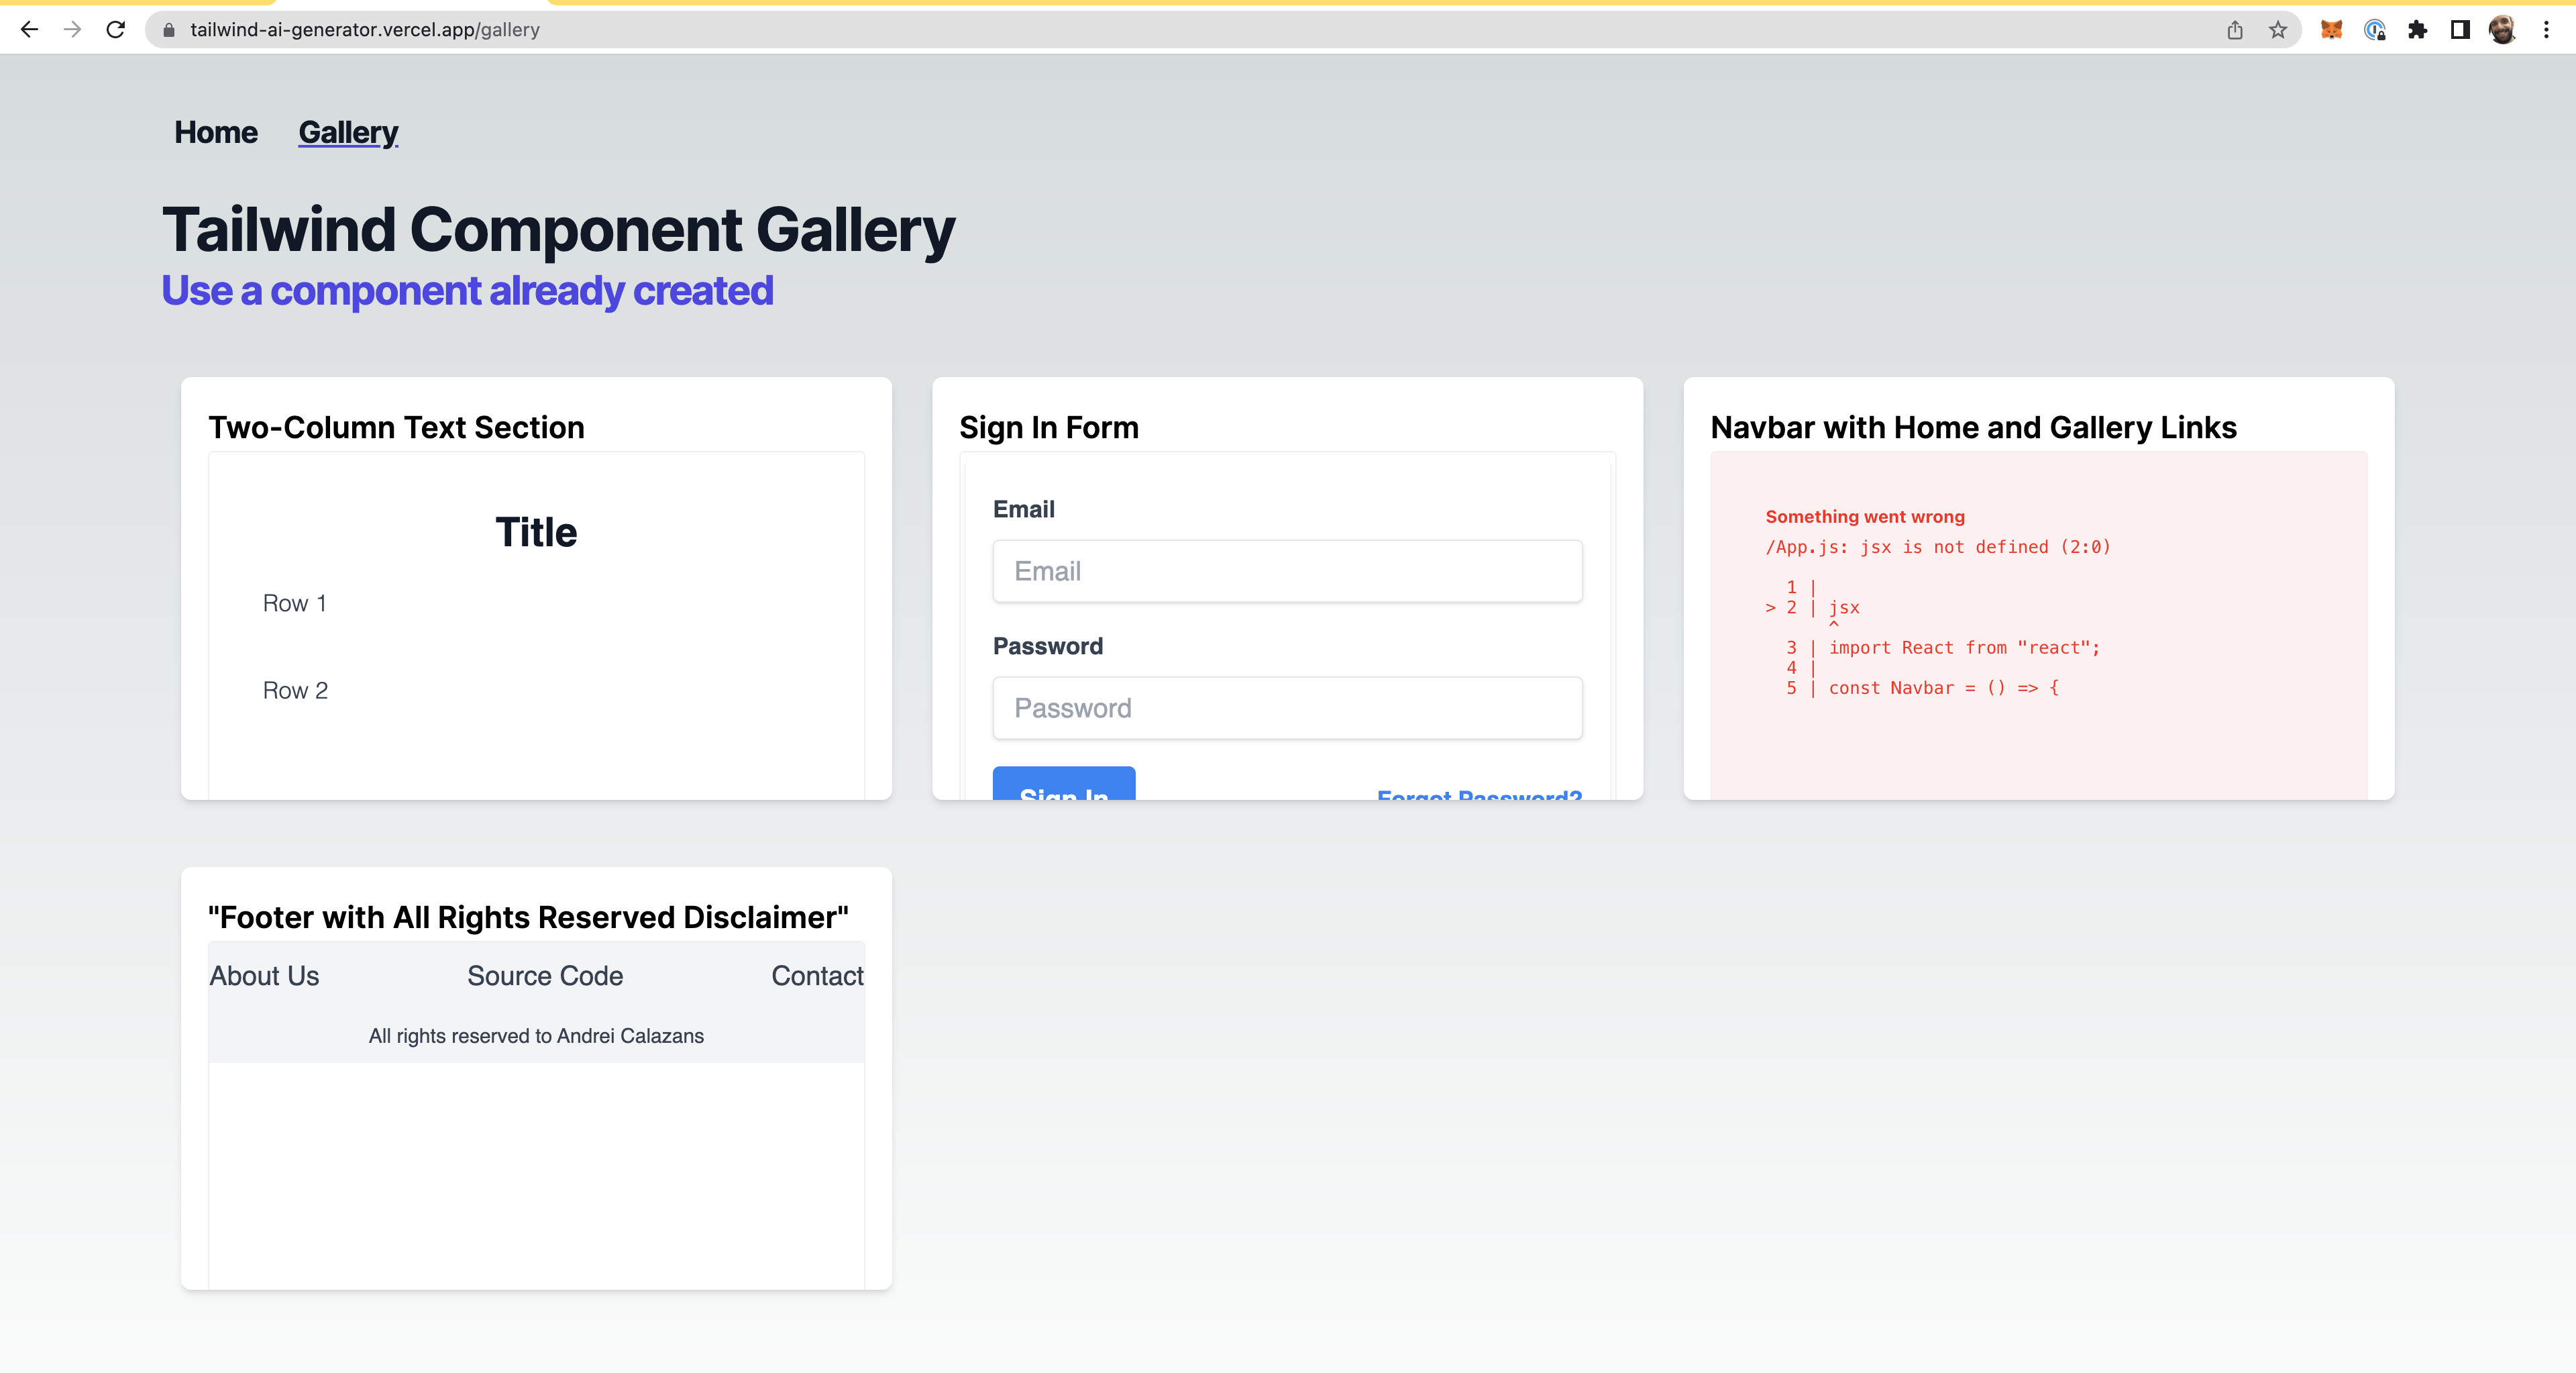Viewport: 2576px width, 1373px height.
Task: Click the browser forward arrow
Action: tap(72, 30)
